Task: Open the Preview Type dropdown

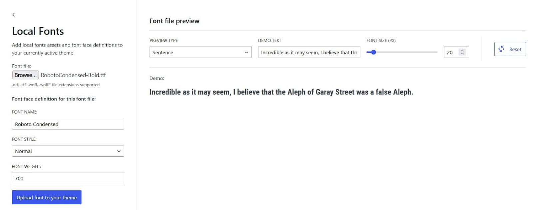Action: [x=201, y=52]
